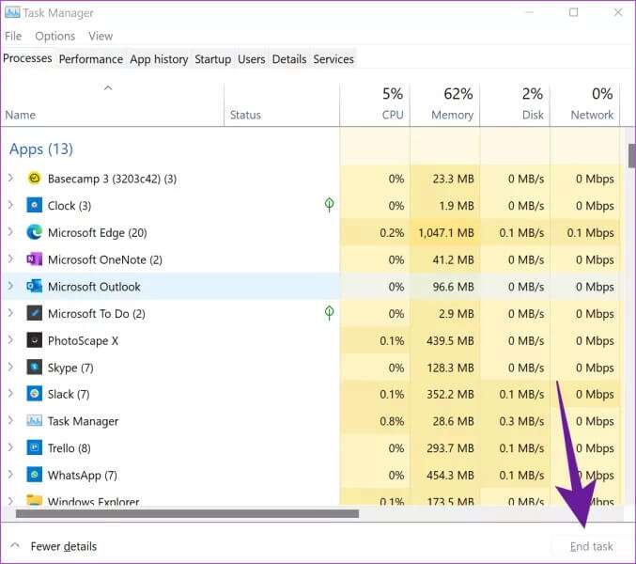Sort by the Status column header
The image size is (636, 564).
click(282, 105)
